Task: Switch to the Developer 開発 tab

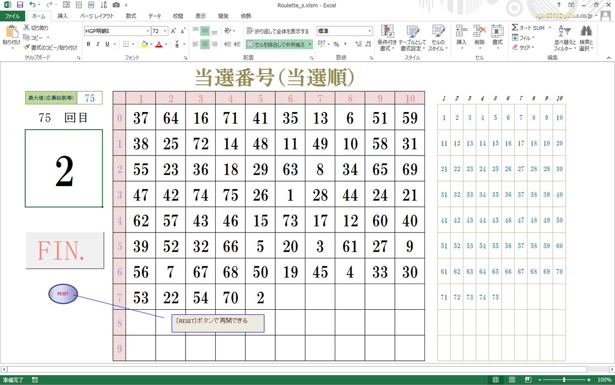Action: 223,16
